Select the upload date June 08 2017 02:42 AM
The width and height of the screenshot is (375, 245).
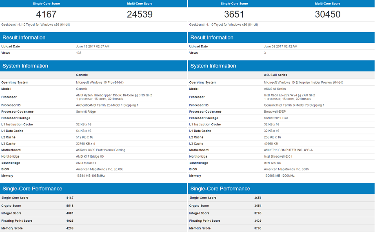point(280,47)
